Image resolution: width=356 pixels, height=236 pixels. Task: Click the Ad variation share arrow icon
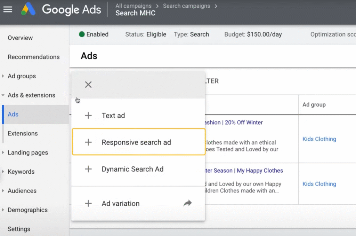tap(187, 204)
